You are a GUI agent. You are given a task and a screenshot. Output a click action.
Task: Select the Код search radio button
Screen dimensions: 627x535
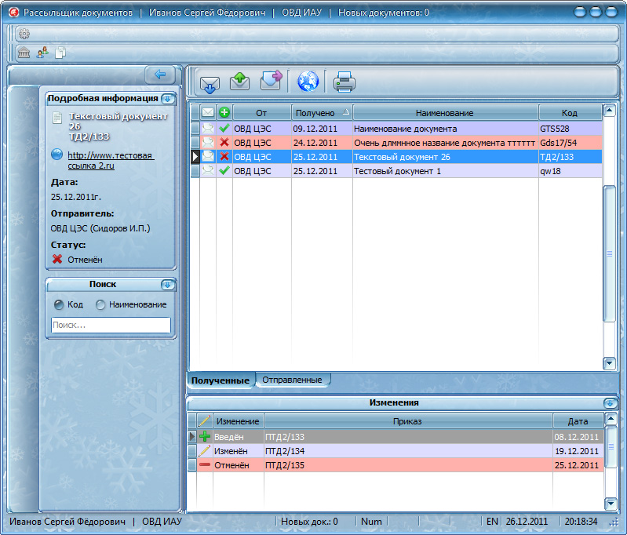[59, 304]
